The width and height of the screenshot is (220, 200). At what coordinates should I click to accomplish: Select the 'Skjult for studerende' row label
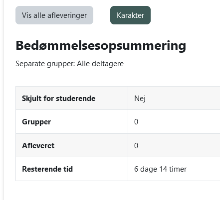pos(59,99)
